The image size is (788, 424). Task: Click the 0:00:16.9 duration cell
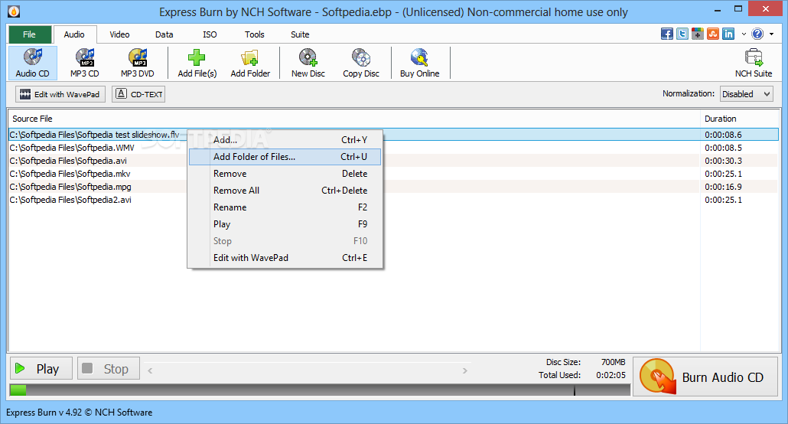pyautogui.click(x=723, y=187)
